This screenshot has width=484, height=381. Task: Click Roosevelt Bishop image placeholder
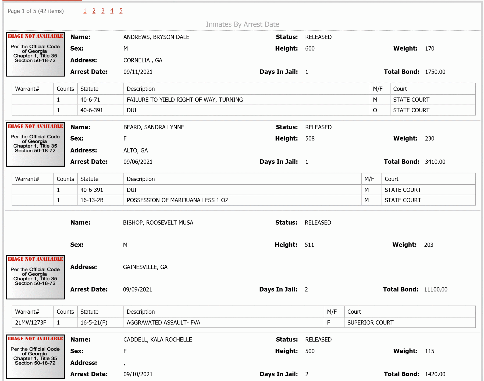pyautogui.click(x=35, y=277)
